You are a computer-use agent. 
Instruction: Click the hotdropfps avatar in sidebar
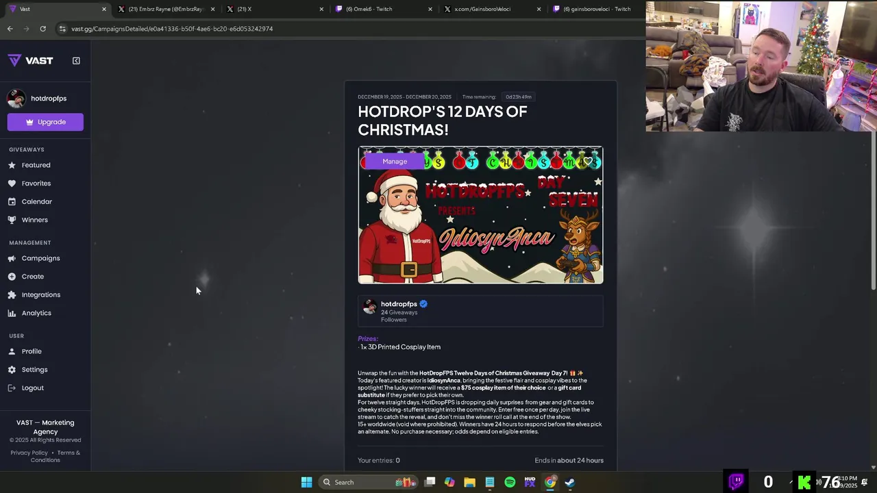click(x=16, y=99)
